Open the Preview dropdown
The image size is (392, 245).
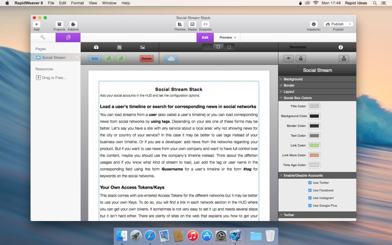228,38
